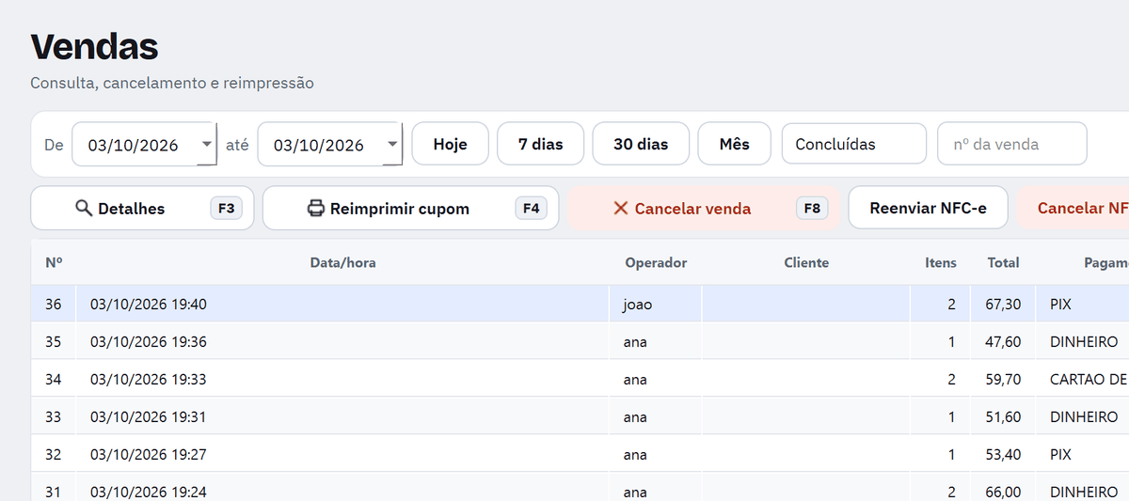Viewport: 1129px width, 501px height.
Task: Sort by Operador column header
Action: point(656,263)
